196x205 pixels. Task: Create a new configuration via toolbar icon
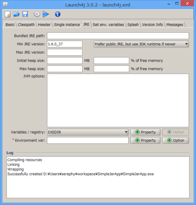[7, 14]
